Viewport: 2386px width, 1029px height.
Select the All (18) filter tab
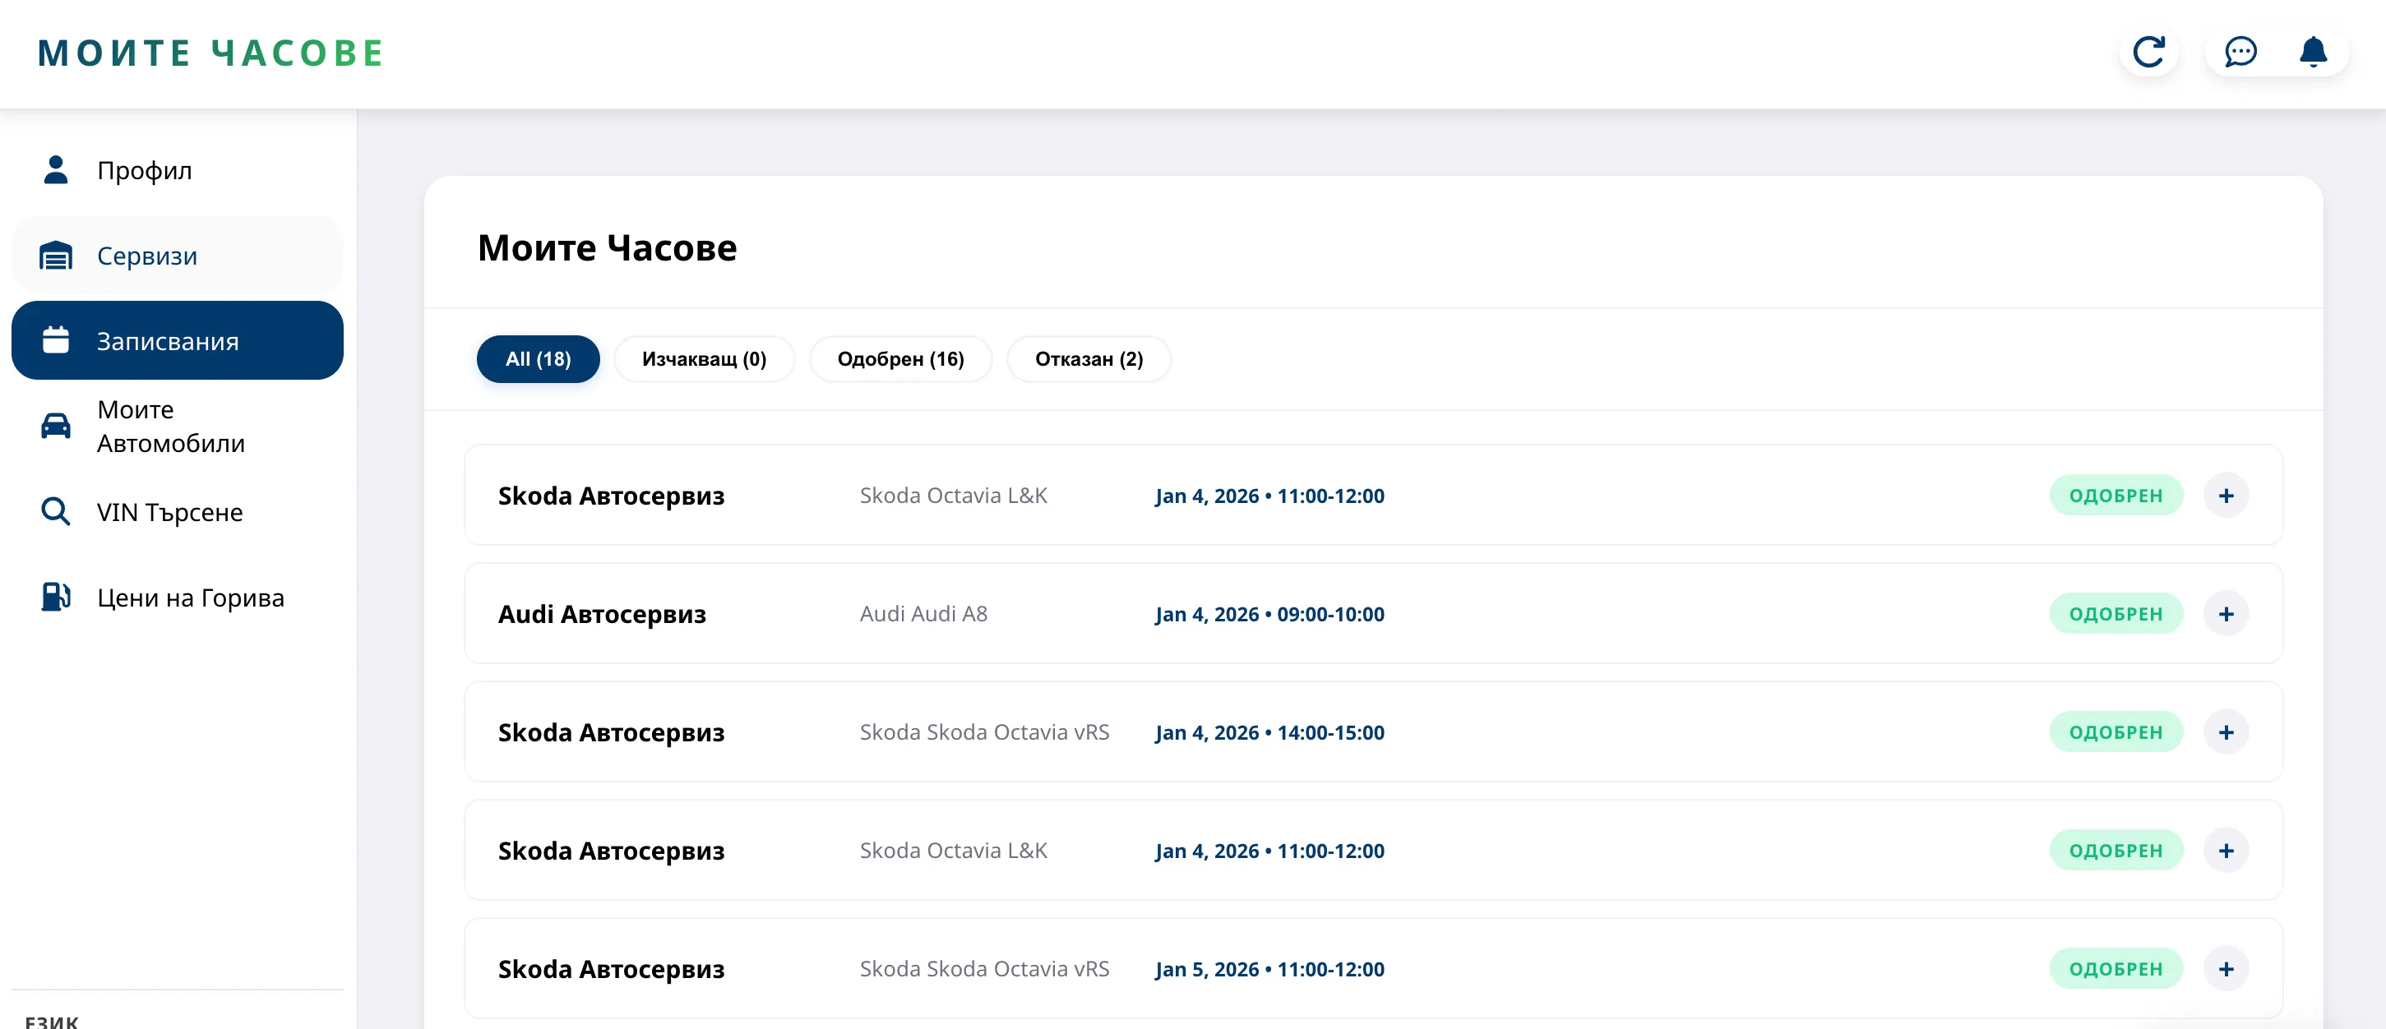539,359
